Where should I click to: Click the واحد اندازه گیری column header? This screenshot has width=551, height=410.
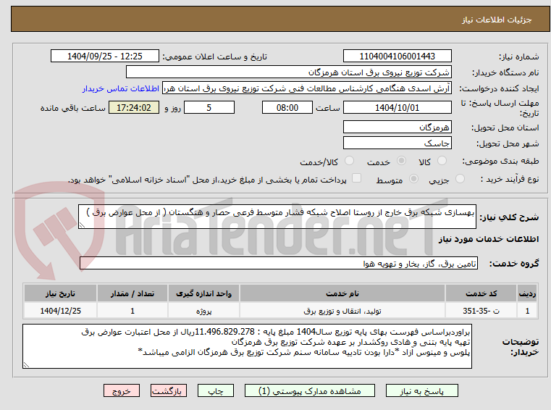coord(203,293)
